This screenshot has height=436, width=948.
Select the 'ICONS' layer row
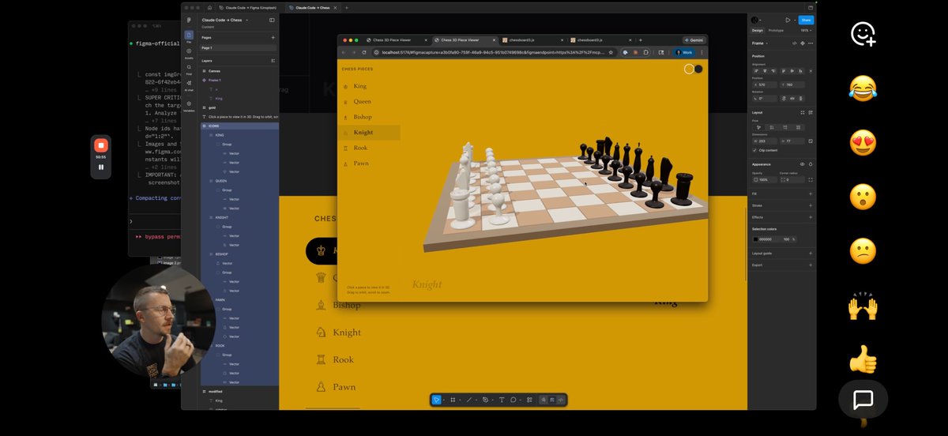[x=239, y=126]
